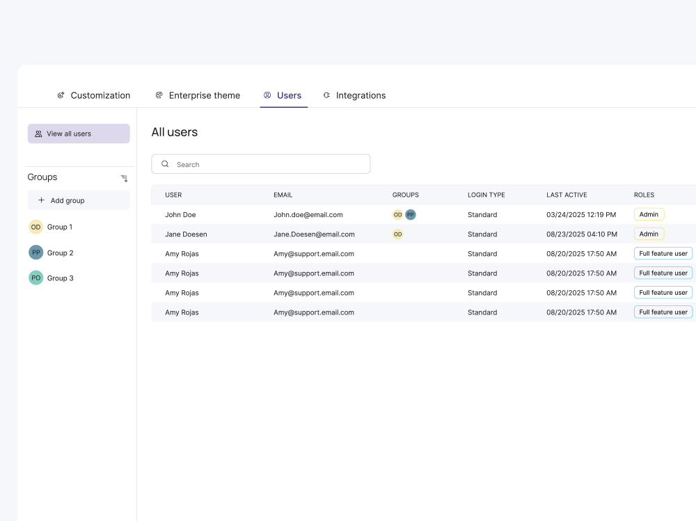Sort groups using the Groups sort icon

point(125,178)
